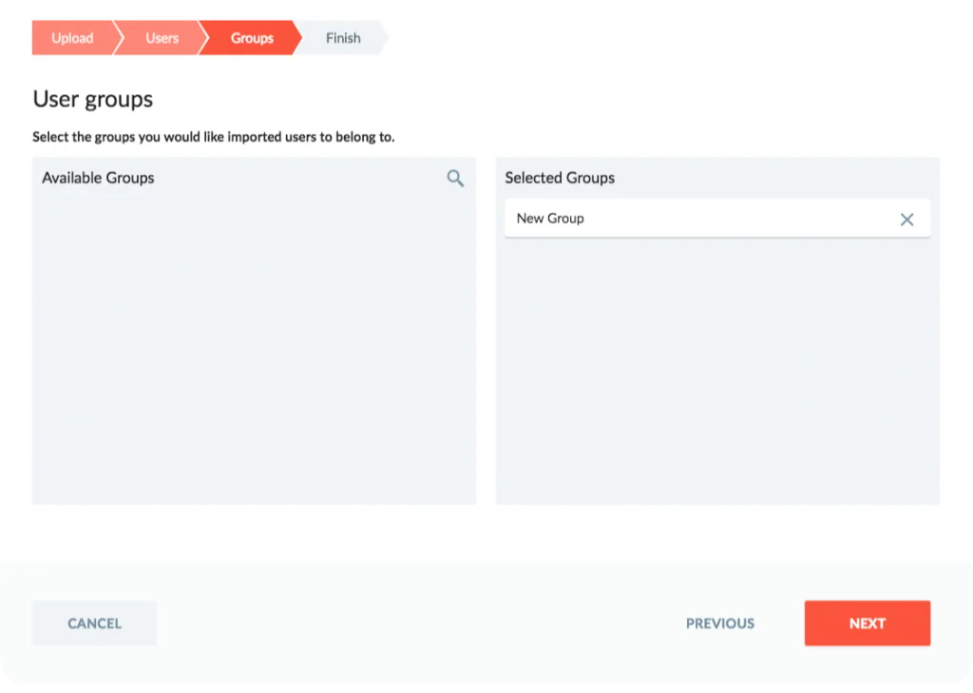Image resolution: width=973 pixels, height=693 pixels.
Task: Click the User groups title
Action: [x=93, y=99]
